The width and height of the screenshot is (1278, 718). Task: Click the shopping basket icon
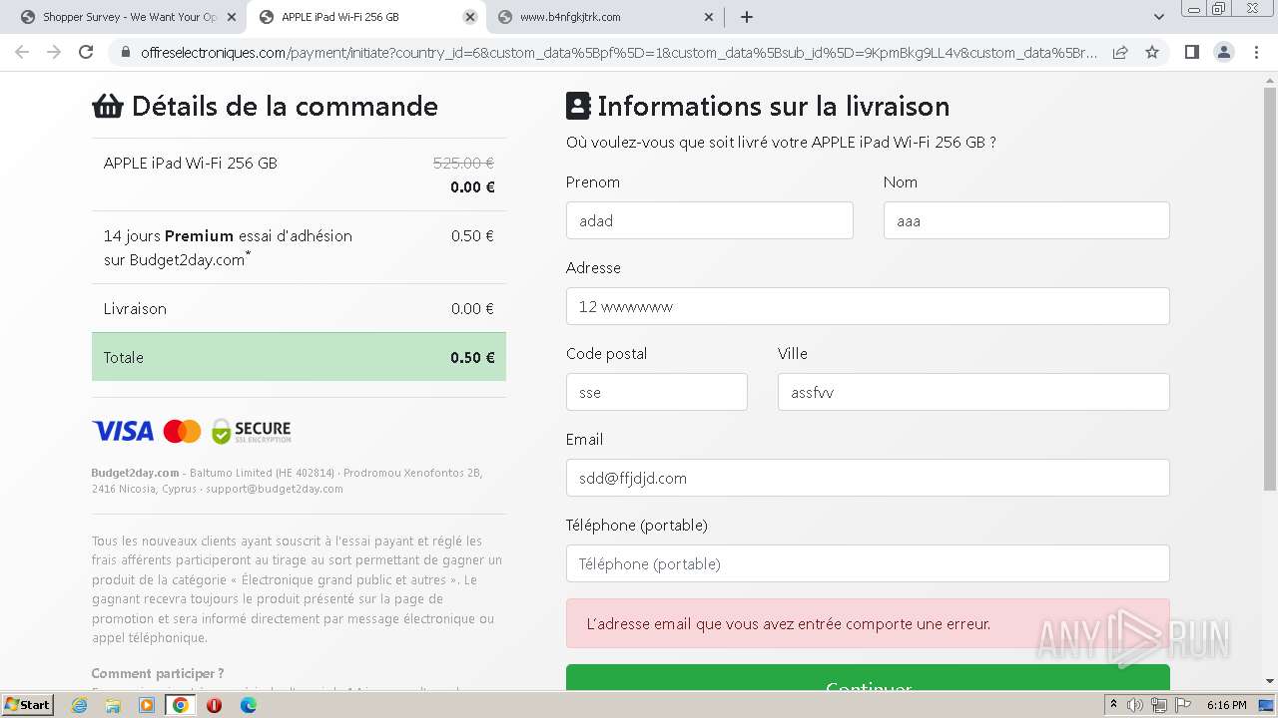pyautogui.click(x=108, y=106)
